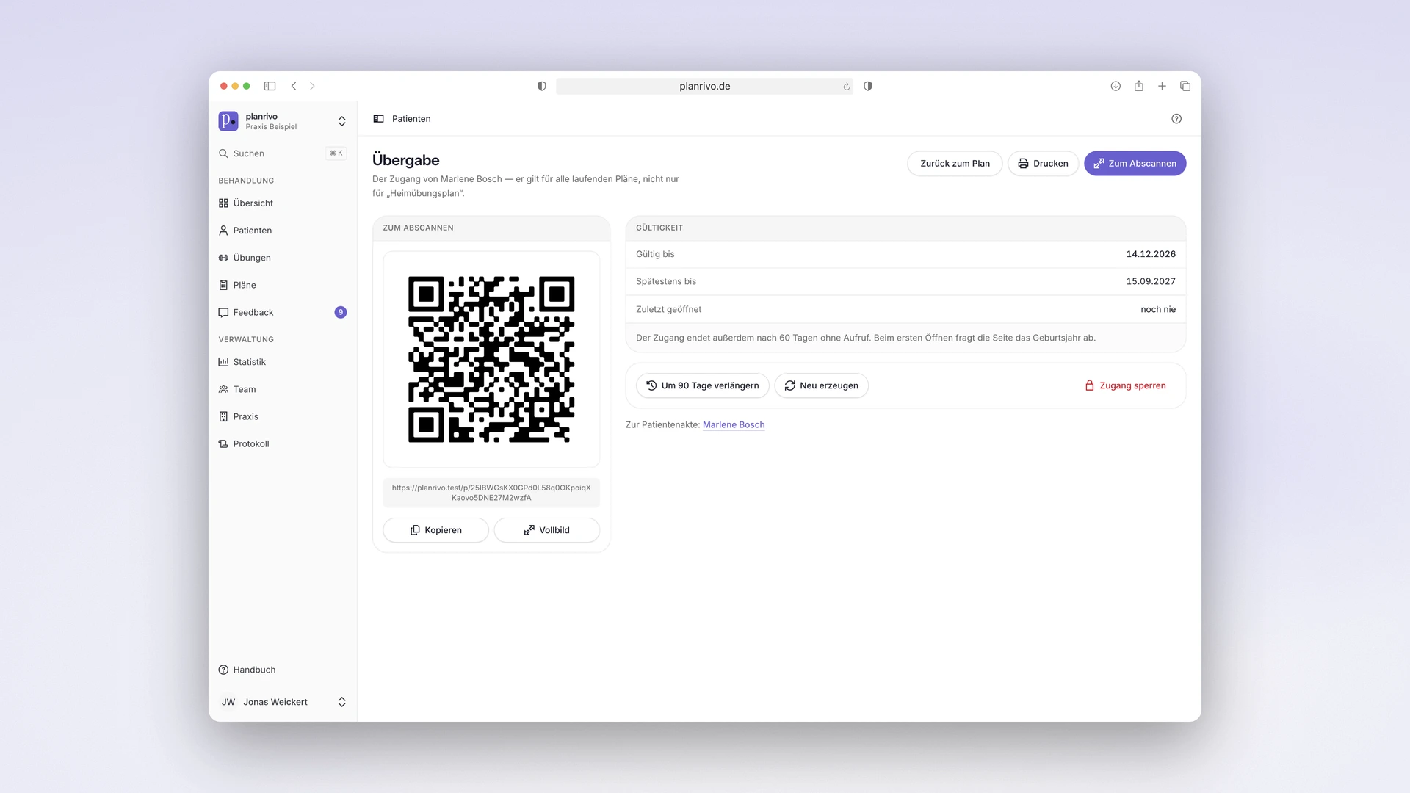Go forward with the browser forward arrow
1410x793 pixels.
point(312,86)
